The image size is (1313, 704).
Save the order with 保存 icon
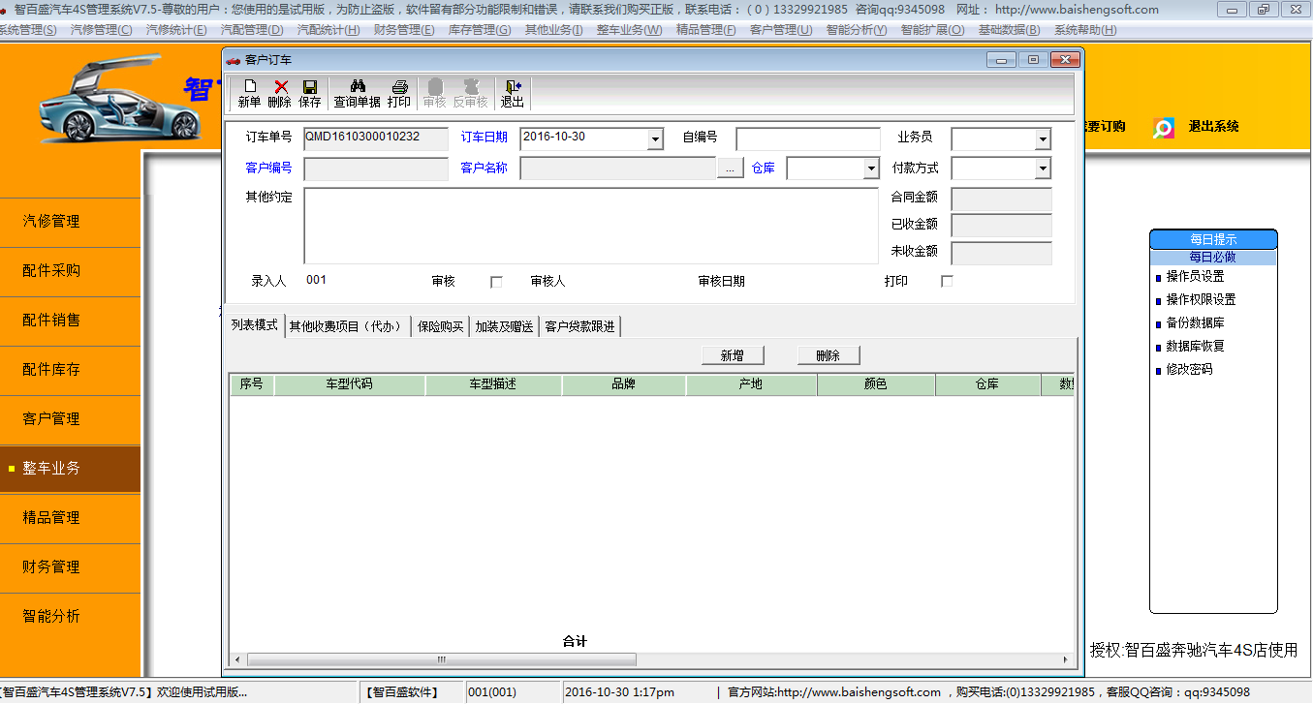(310, 94)
